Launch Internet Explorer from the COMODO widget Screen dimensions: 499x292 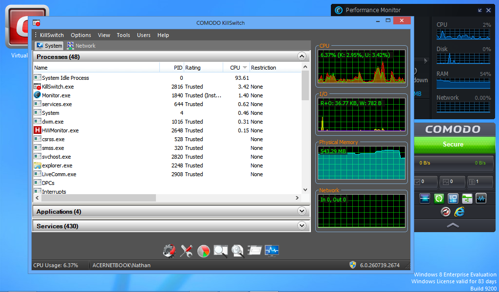click(459, 212)
